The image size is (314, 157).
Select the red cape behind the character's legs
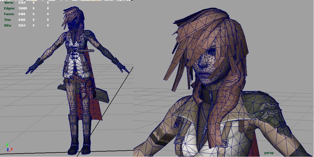pyautogui.click(x=96, y=108)
